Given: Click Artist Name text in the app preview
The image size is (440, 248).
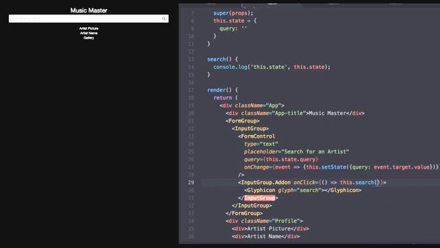Looking at the screenshot, I should [89, 33].
